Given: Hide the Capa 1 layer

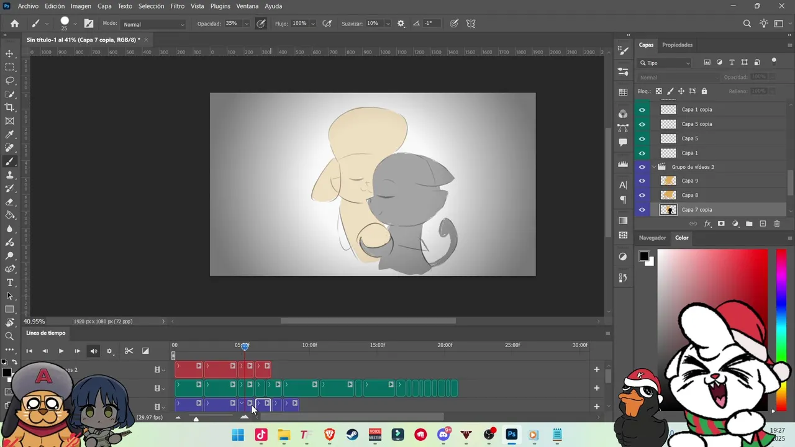Looking at the screenshot, I should pos(642,153).
